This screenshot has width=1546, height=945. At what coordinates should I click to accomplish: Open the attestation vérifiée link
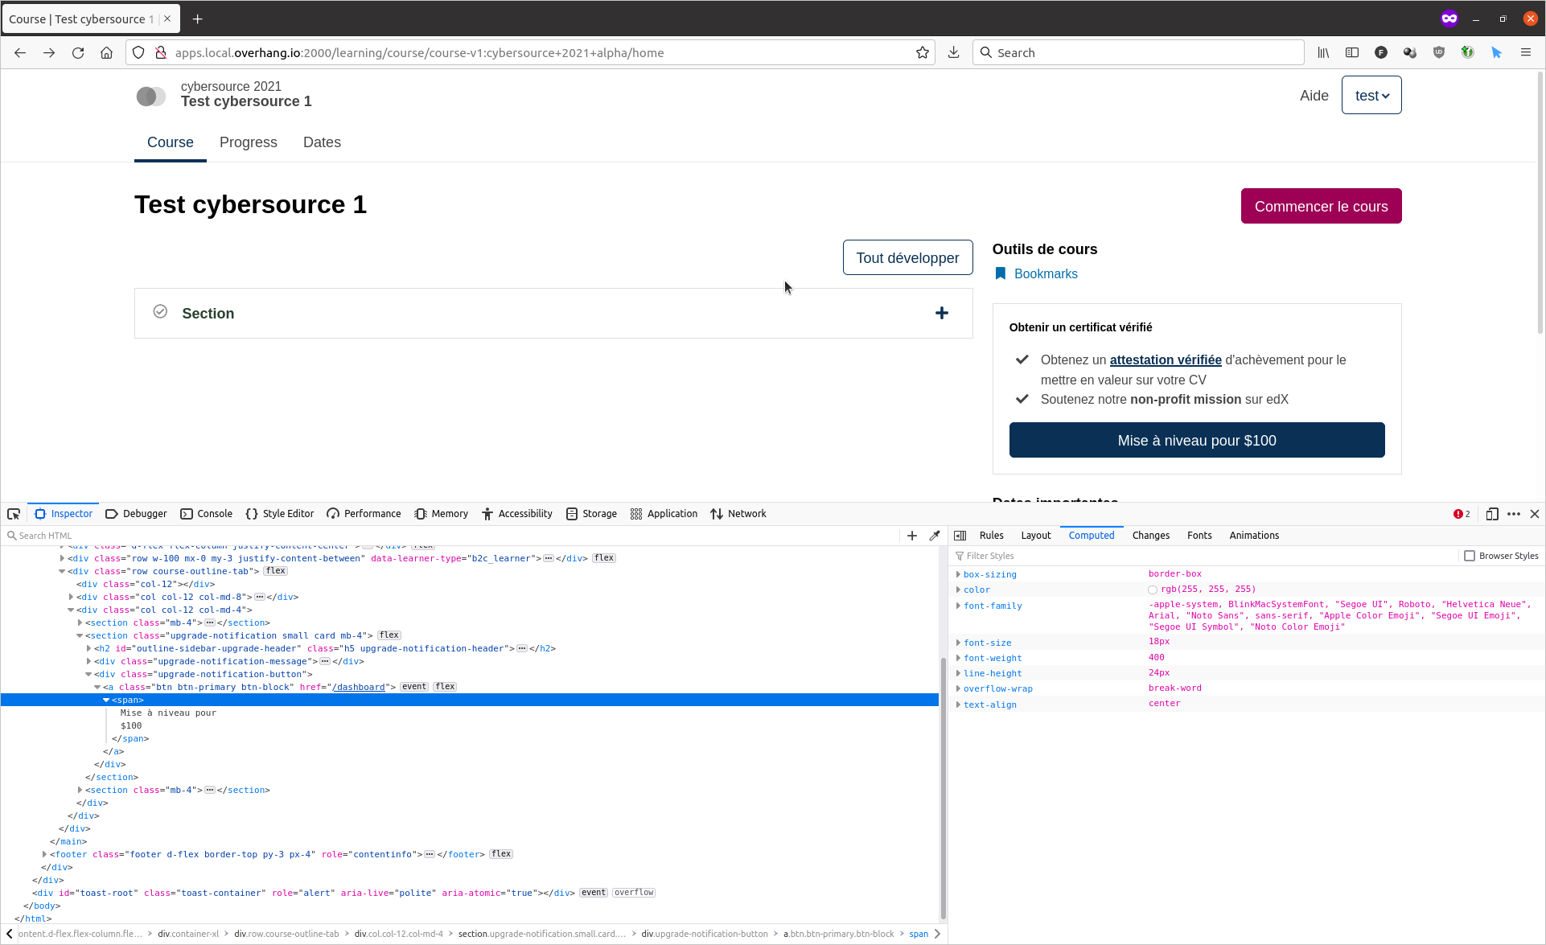click(1165, 360)
